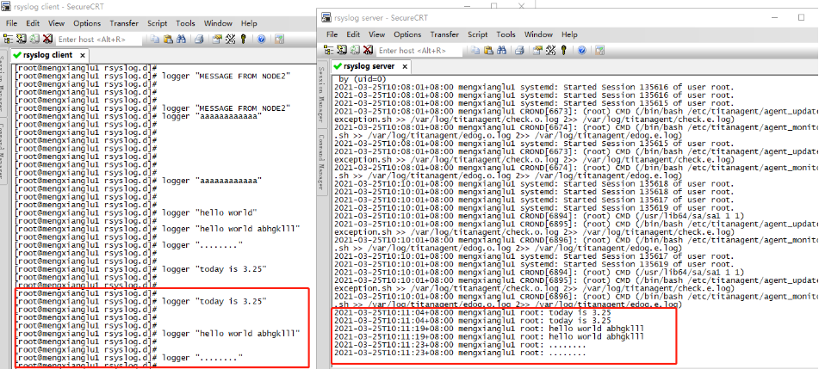Click Paste icon in rsyslog client toolbar
The height and width of the screenshot is (369, 819).
168,40
